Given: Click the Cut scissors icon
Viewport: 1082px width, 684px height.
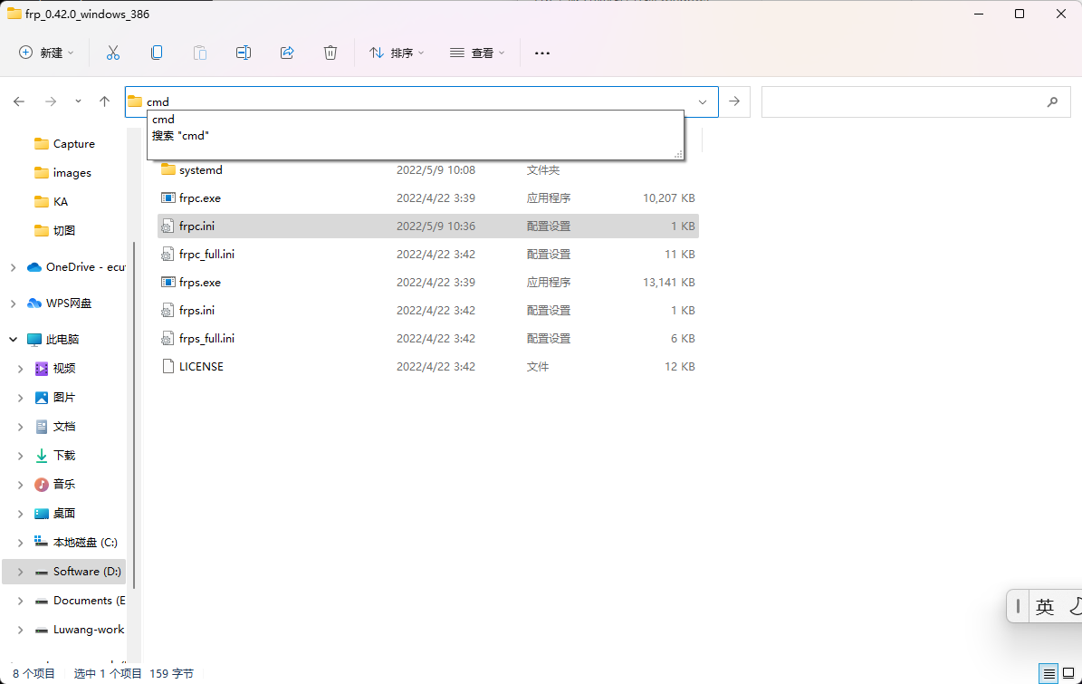Looking at the screenshot, I should point(113,53).
